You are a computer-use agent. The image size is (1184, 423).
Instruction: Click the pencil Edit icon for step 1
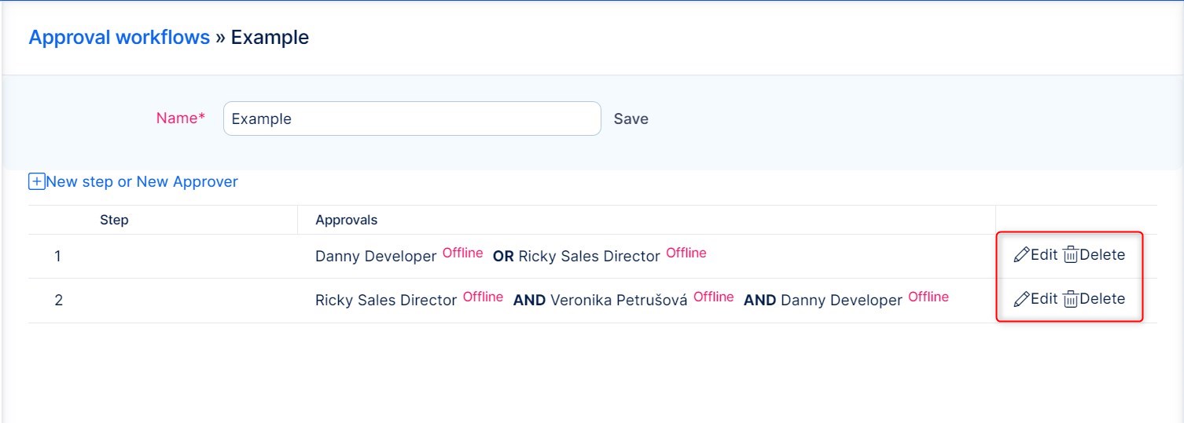[x=1021, y=255]
